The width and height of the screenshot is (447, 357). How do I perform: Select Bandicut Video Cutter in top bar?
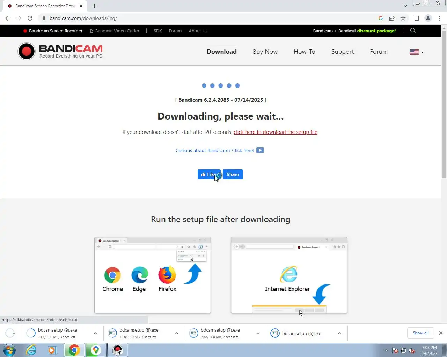(x=115, y=31)
